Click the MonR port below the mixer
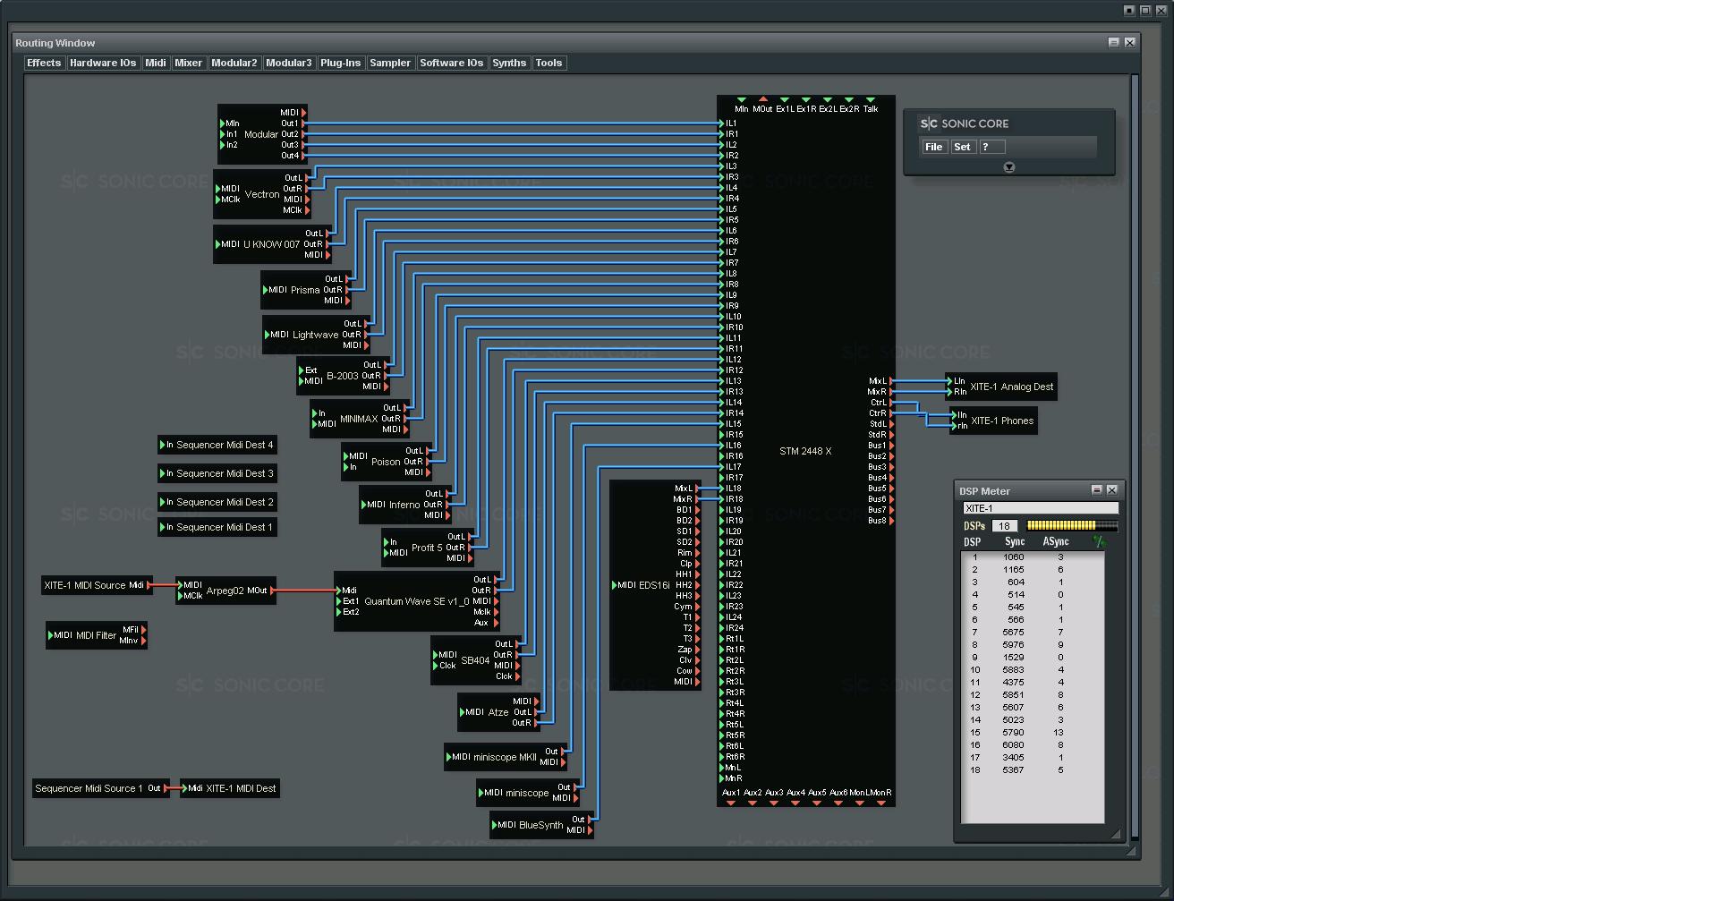 [x=881, y=803]
